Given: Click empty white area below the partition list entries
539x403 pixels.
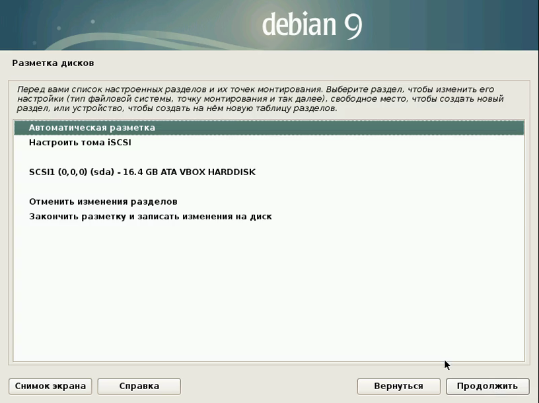Looking at the screenshot, I should 264,291.
